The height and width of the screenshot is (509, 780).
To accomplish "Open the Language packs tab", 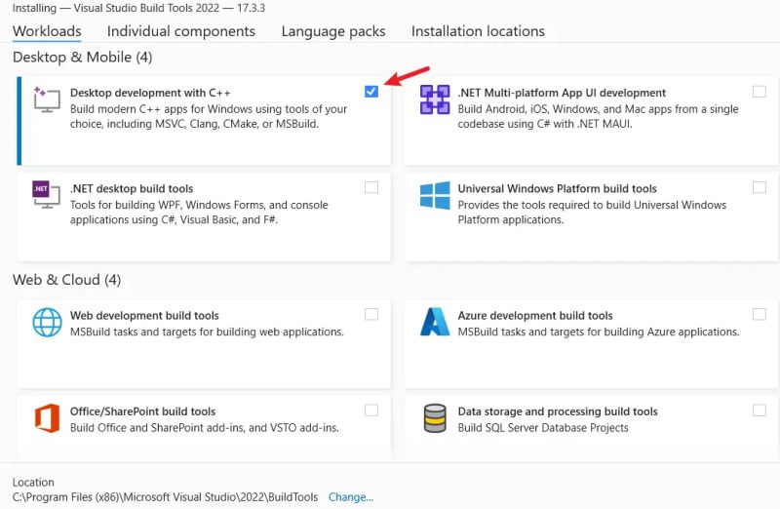I will click(x=333, y=31).
